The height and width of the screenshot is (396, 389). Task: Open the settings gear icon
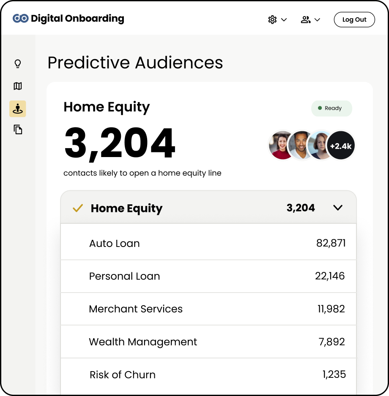tap(272, 19)
